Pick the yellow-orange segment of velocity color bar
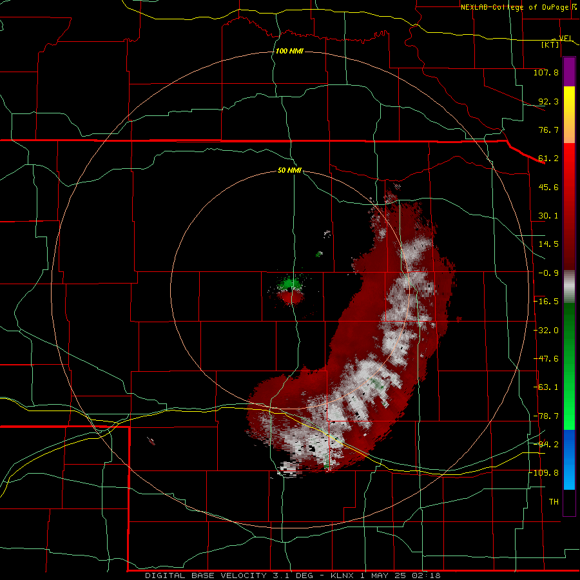Image resolution: width=580 pixels, height=580 pixels. coord(569,115)
